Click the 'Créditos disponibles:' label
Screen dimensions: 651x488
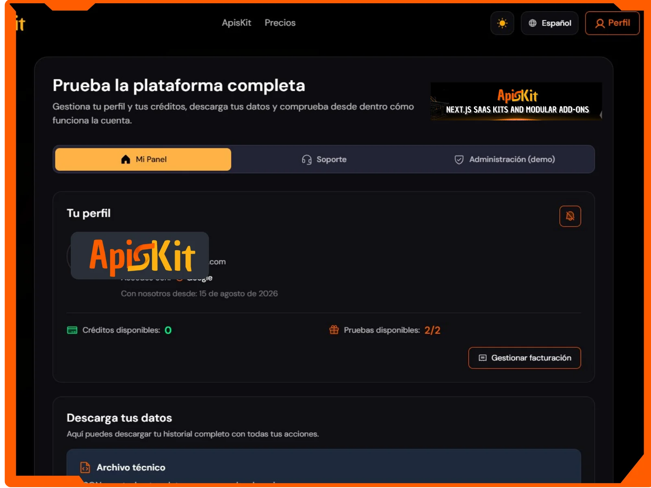[x=121, y=330]
